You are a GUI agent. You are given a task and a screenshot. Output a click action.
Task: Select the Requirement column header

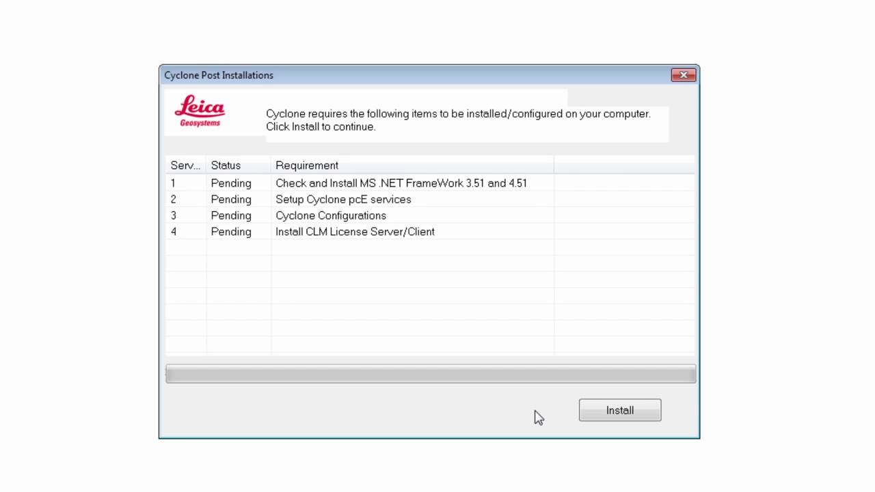(412, 165)
